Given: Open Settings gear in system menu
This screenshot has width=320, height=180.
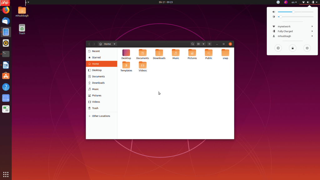Looking at the screenshot, I should [278, 48].
